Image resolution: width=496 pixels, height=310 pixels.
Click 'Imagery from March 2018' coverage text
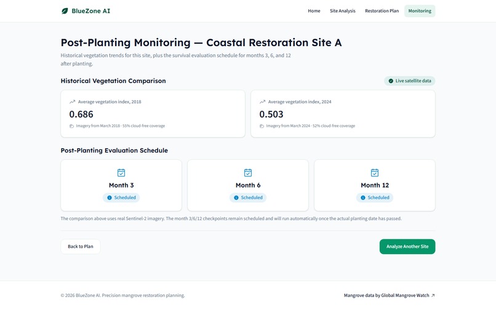[120, 126]
